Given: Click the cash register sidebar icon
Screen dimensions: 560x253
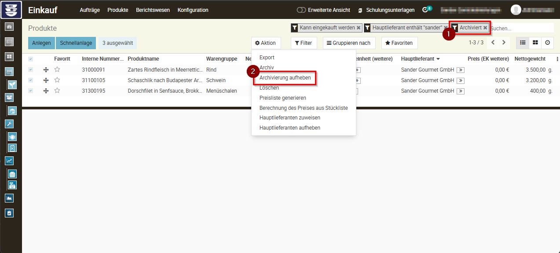Looking at the screenshot, I should (x=12, y=185).
